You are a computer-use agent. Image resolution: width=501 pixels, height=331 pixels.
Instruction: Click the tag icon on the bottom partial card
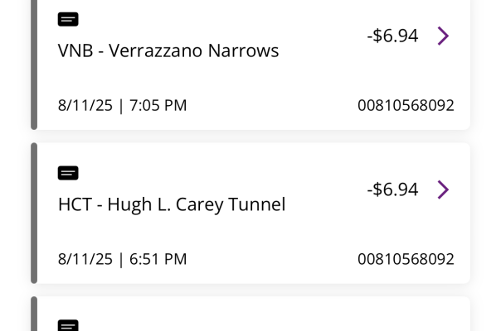click(69, 324)
